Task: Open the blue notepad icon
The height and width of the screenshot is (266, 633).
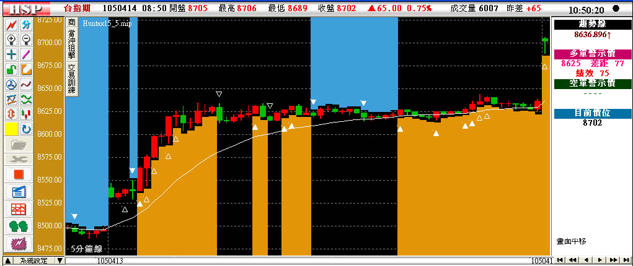Action: 19,191
